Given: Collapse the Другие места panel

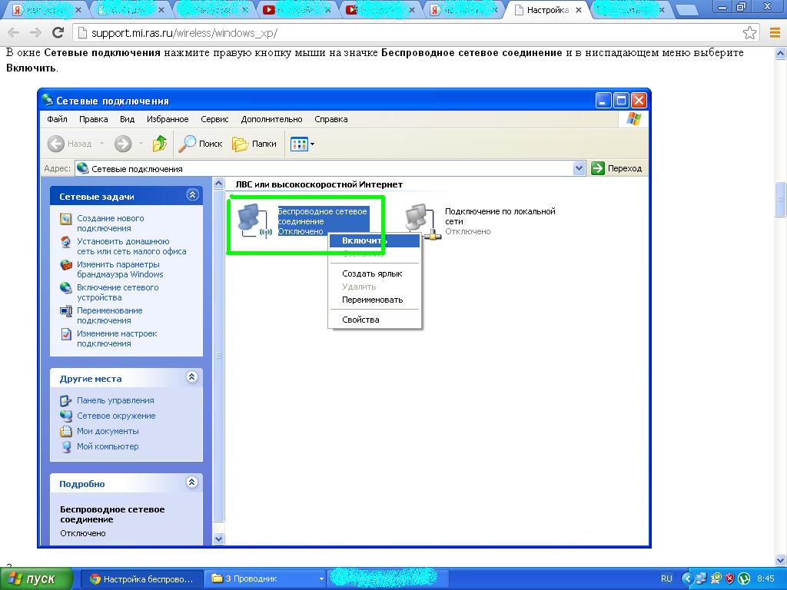Looking at the screenshot, I should click(191, 377).
